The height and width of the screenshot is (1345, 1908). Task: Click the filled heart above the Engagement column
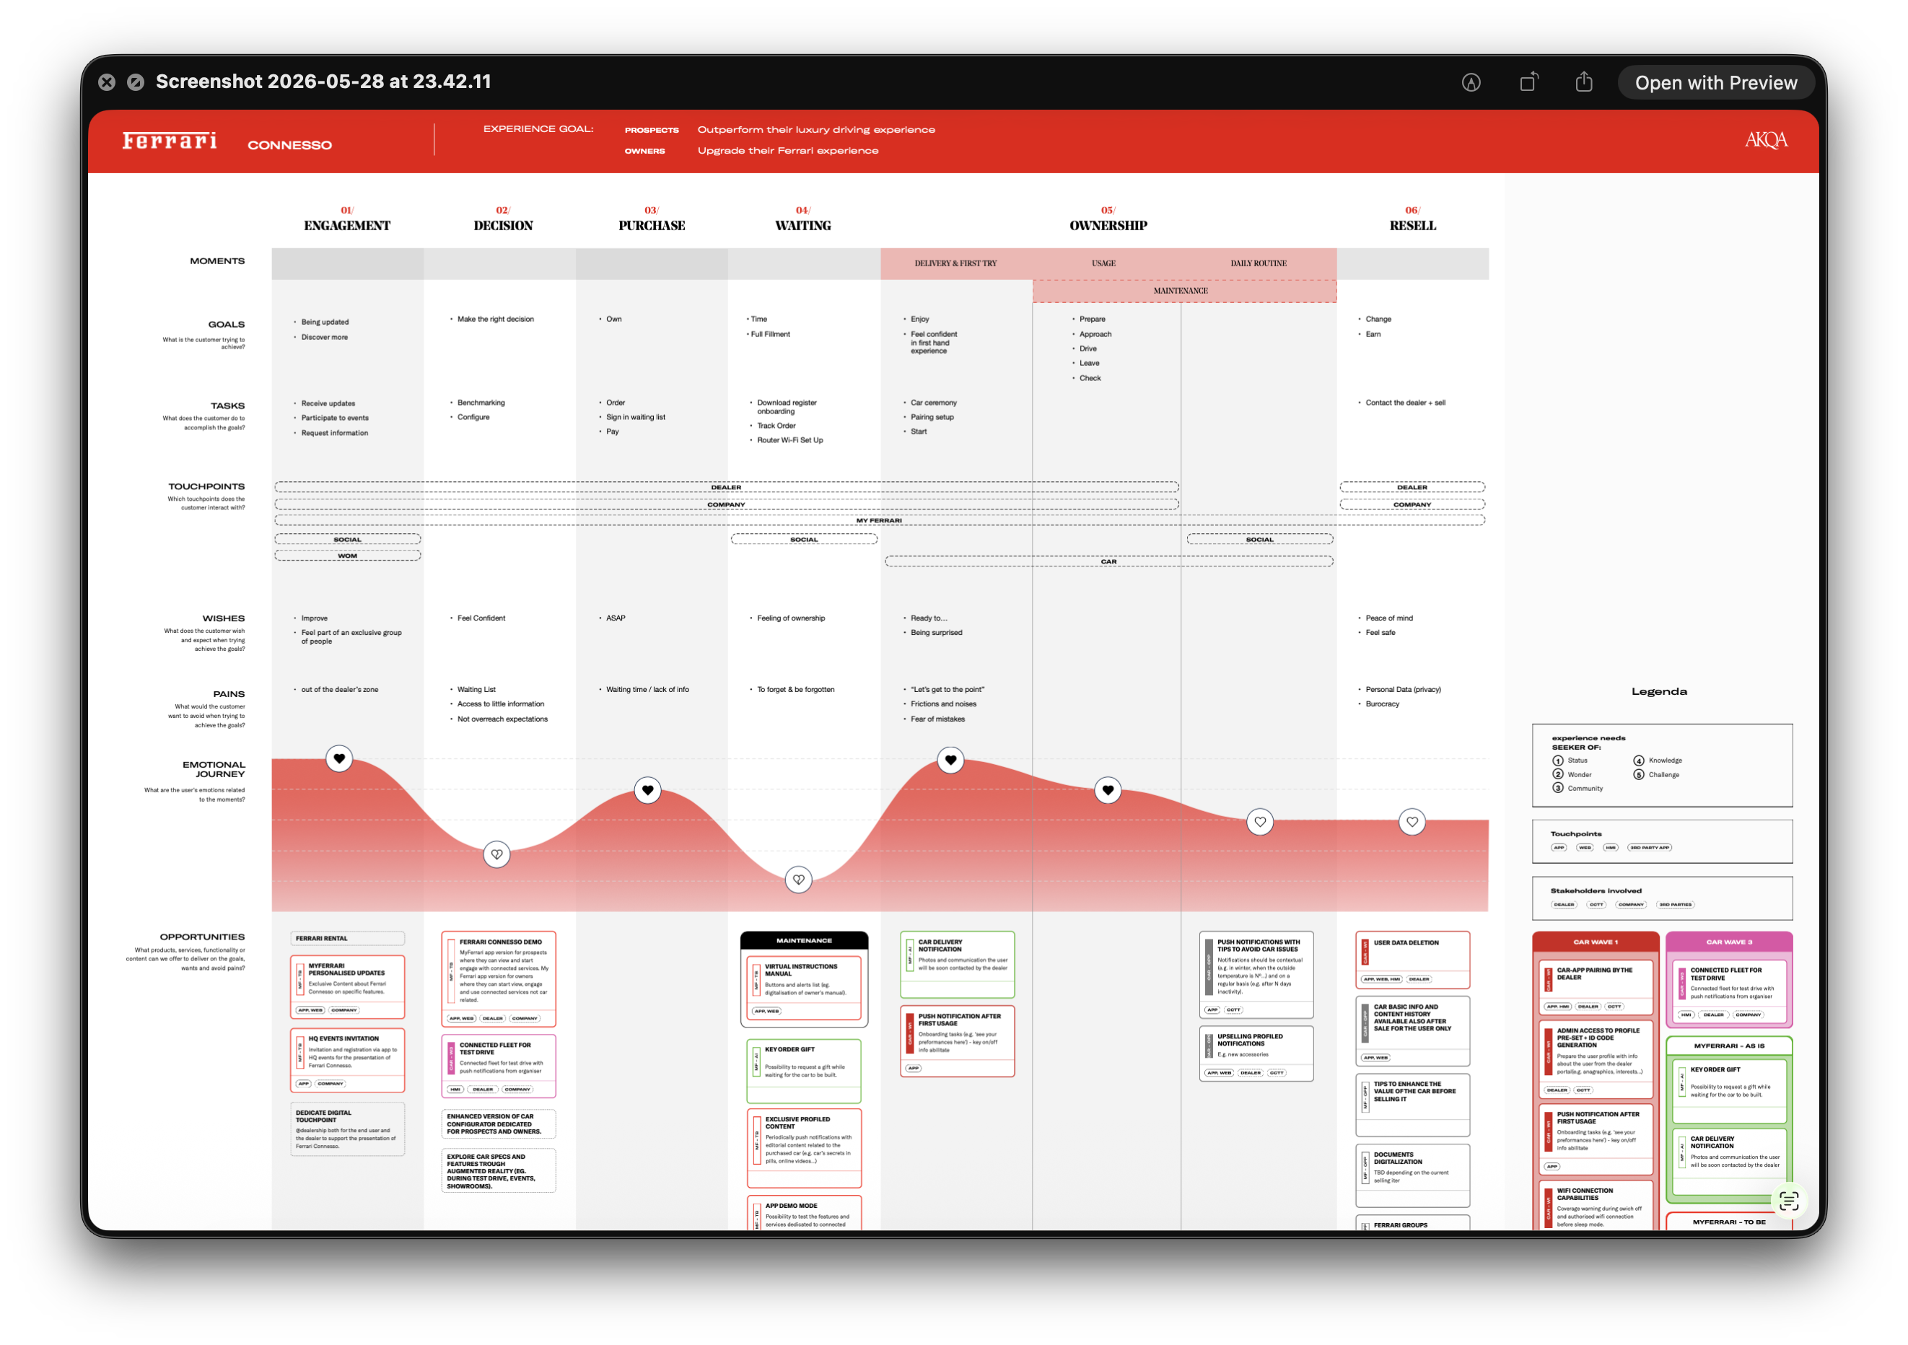tap(339, 758)
